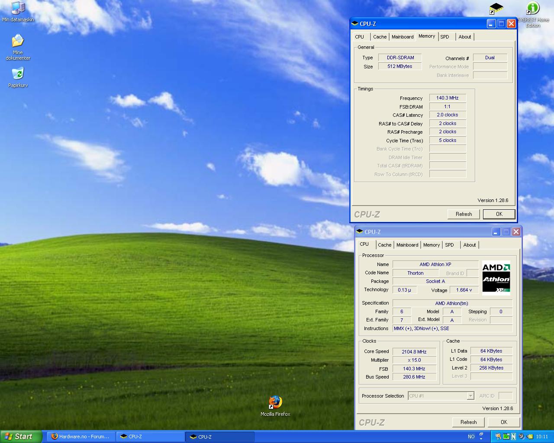The width and height of the screenshot is (554, 443).
Task: Switch to About tab in upper CPU-Z window
Action: 465,37
